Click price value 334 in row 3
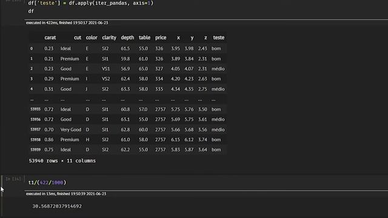388x218 pixels. click(159, 79)
